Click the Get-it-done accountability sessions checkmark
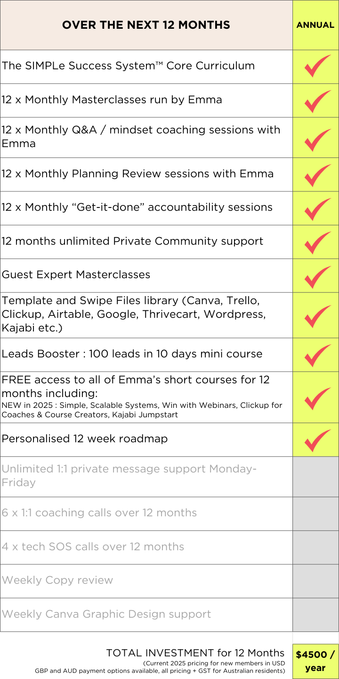Image resolution: width=339 pixels, height=679 pixels. [317, 208]
